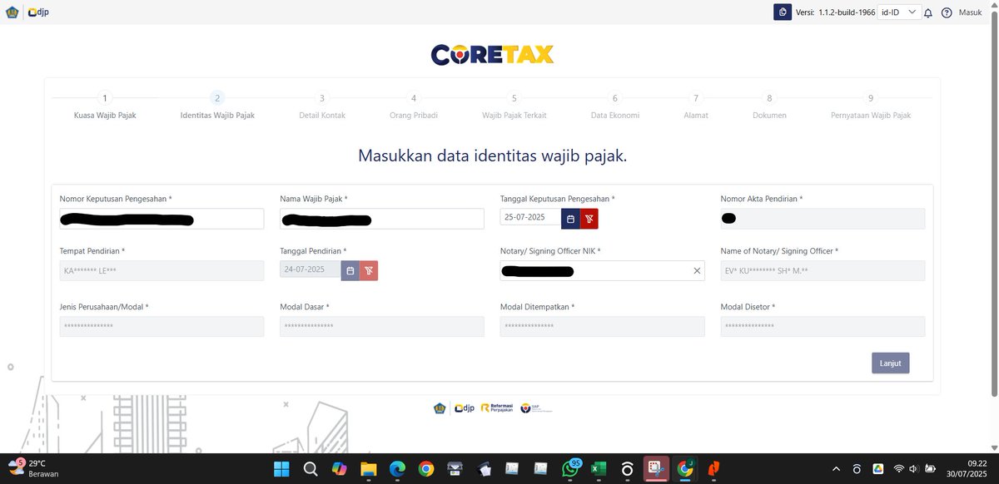Click the Lanjut button
Viewport: 999px width, 484px height.
coord(891,363)
